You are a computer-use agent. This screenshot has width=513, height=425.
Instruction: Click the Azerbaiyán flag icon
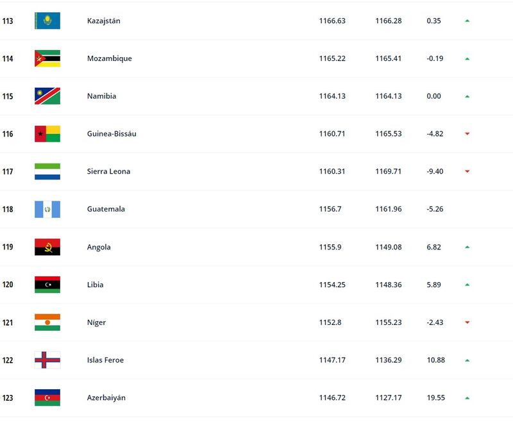pyautogui.click(x=47, y=397)
